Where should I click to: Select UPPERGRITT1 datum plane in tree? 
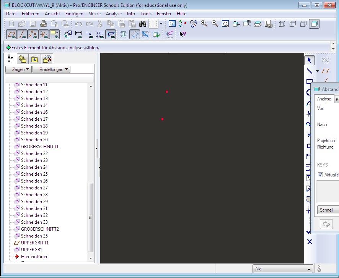click(34, 242)
